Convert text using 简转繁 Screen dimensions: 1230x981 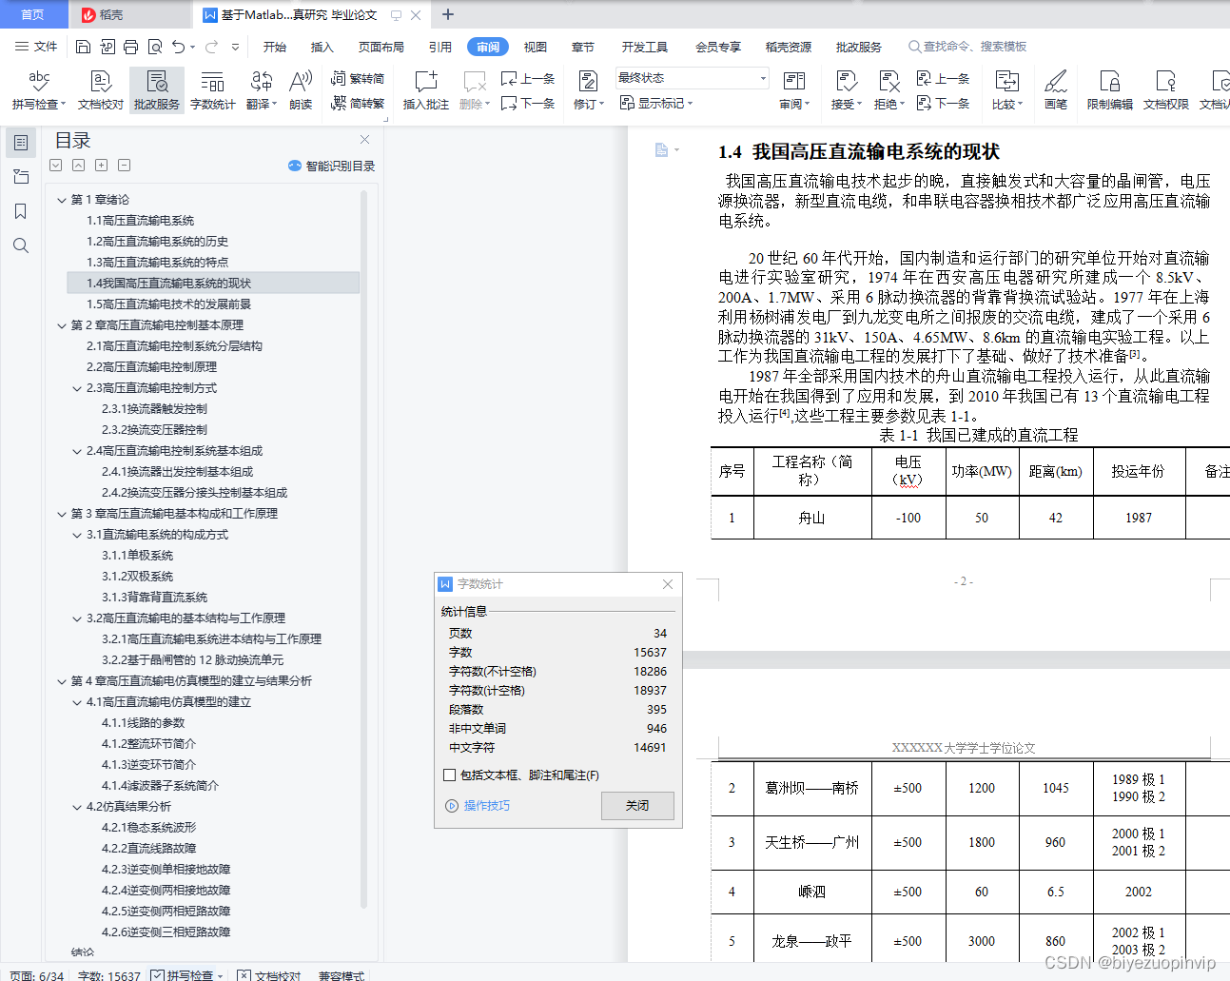click(x=358, y=103)
